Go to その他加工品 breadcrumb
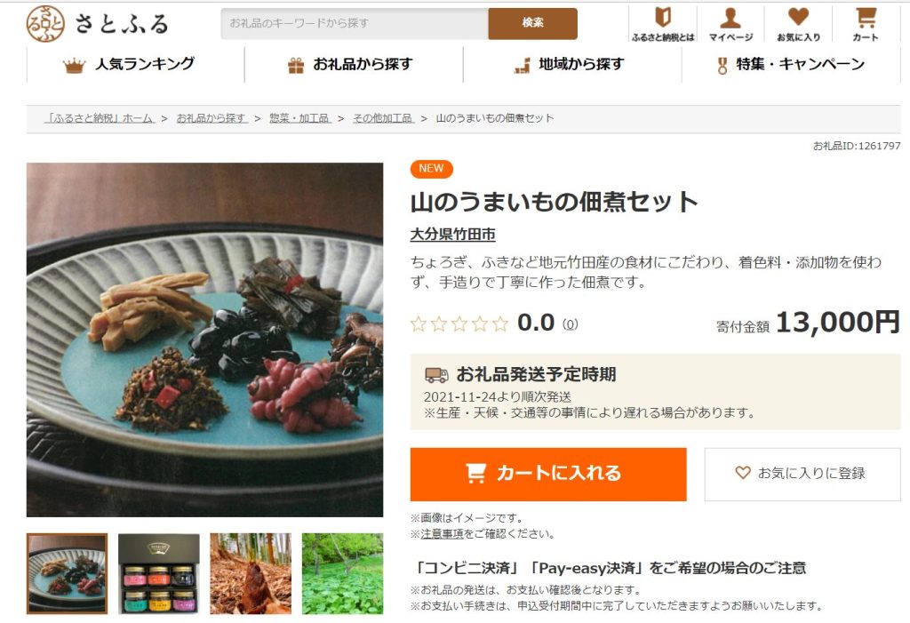Screen dimensions: 910x623 point(383,118)
